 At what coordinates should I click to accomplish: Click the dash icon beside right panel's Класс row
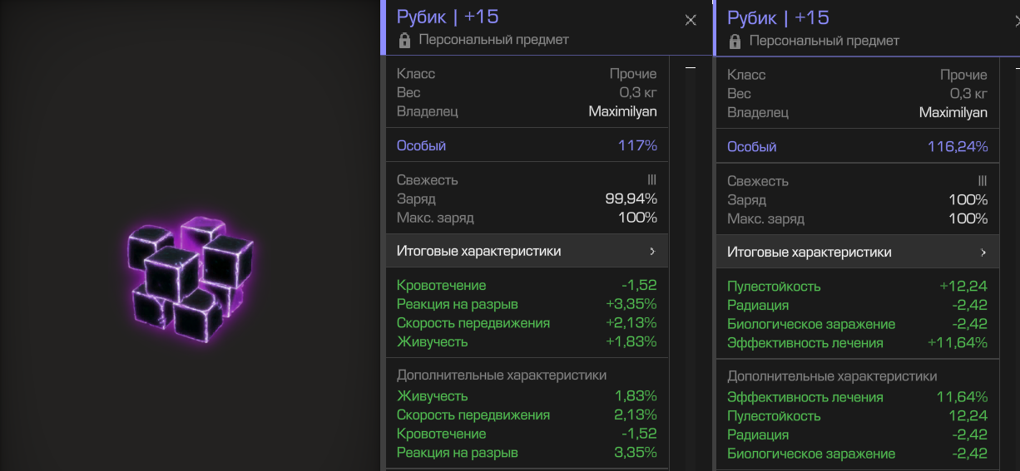[x=1014, y=67]
